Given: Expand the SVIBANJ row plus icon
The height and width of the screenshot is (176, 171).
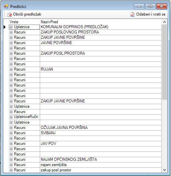Looking at the screenshot, I should [11, 133].
